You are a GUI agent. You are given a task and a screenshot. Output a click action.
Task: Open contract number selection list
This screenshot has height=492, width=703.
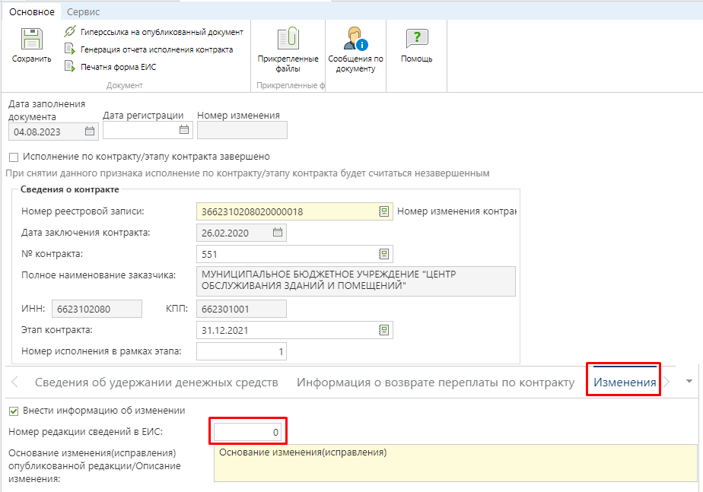tap(384, 253)
